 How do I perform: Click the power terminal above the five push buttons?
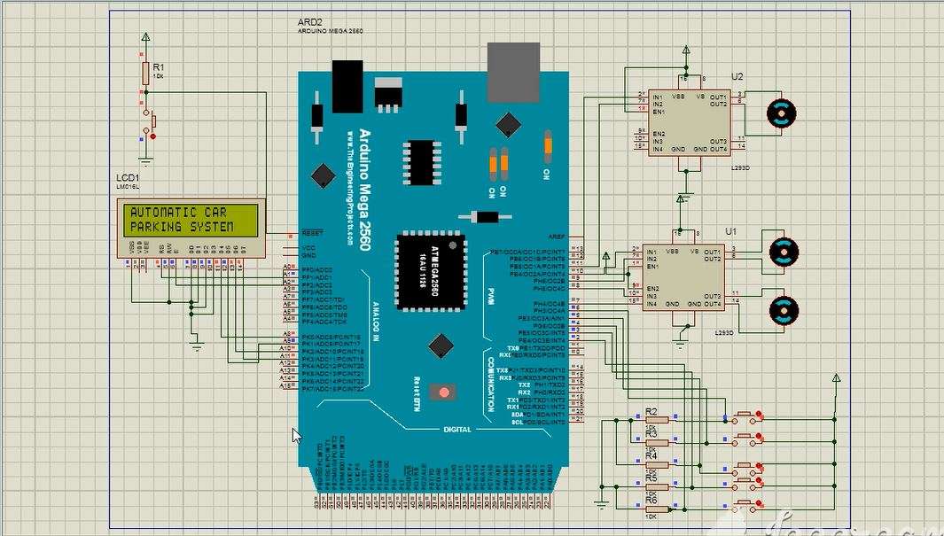[836, 377]
